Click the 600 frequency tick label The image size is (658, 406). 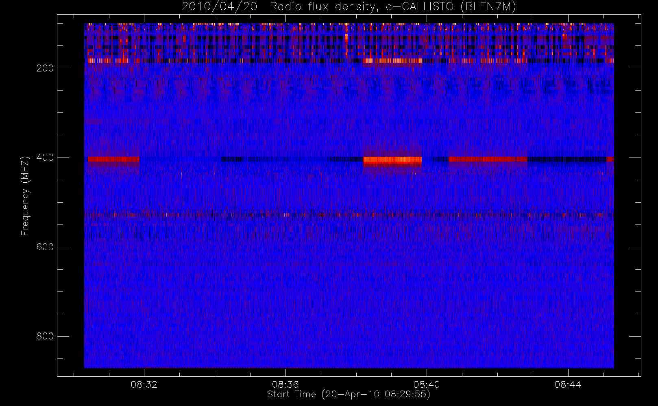pos(45,247)
